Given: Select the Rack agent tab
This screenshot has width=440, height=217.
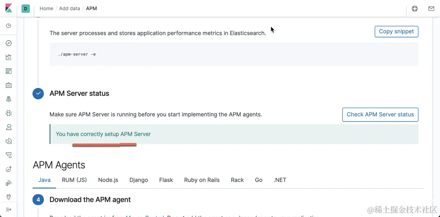Looking at the screenshot, I should 237,180.
